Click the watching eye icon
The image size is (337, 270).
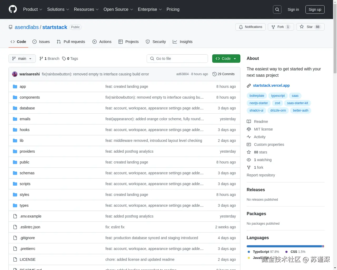point(249,160)
